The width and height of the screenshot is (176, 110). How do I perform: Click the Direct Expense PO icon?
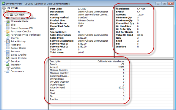tap(8, 28)
